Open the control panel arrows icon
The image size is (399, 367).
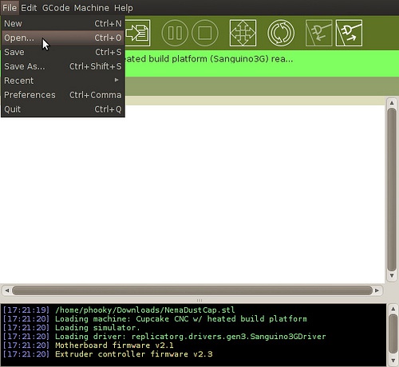coord(243,33)
